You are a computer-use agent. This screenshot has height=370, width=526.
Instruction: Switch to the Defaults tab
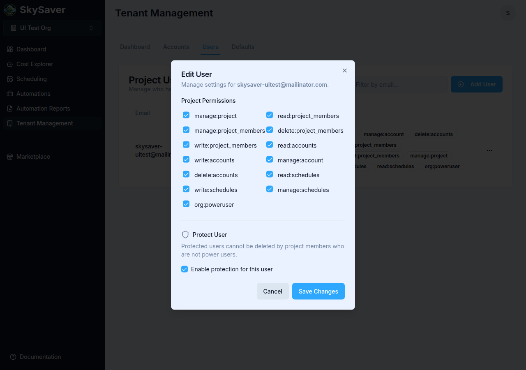[x=243, y=47]
